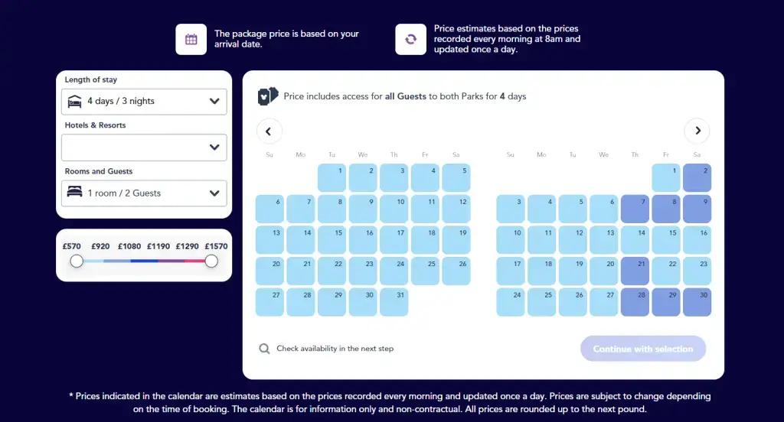Select day 30 in the right calendar
This screenshot has width=784, height=422.
tap(697, 302)
